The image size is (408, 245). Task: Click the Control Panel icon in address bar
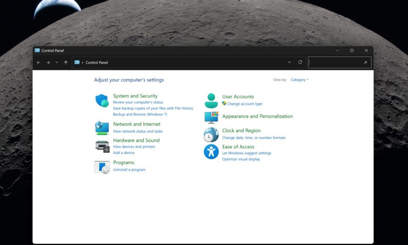tap(77, 62)
